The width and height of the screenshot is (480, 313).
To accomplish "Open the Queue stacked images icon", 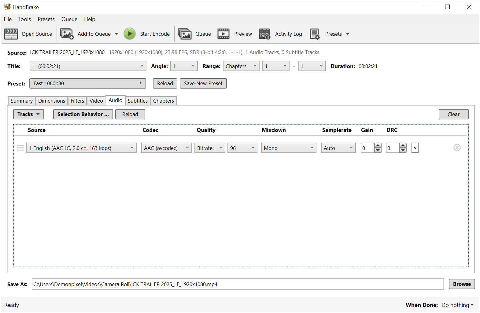I will (x=185, y=34).
